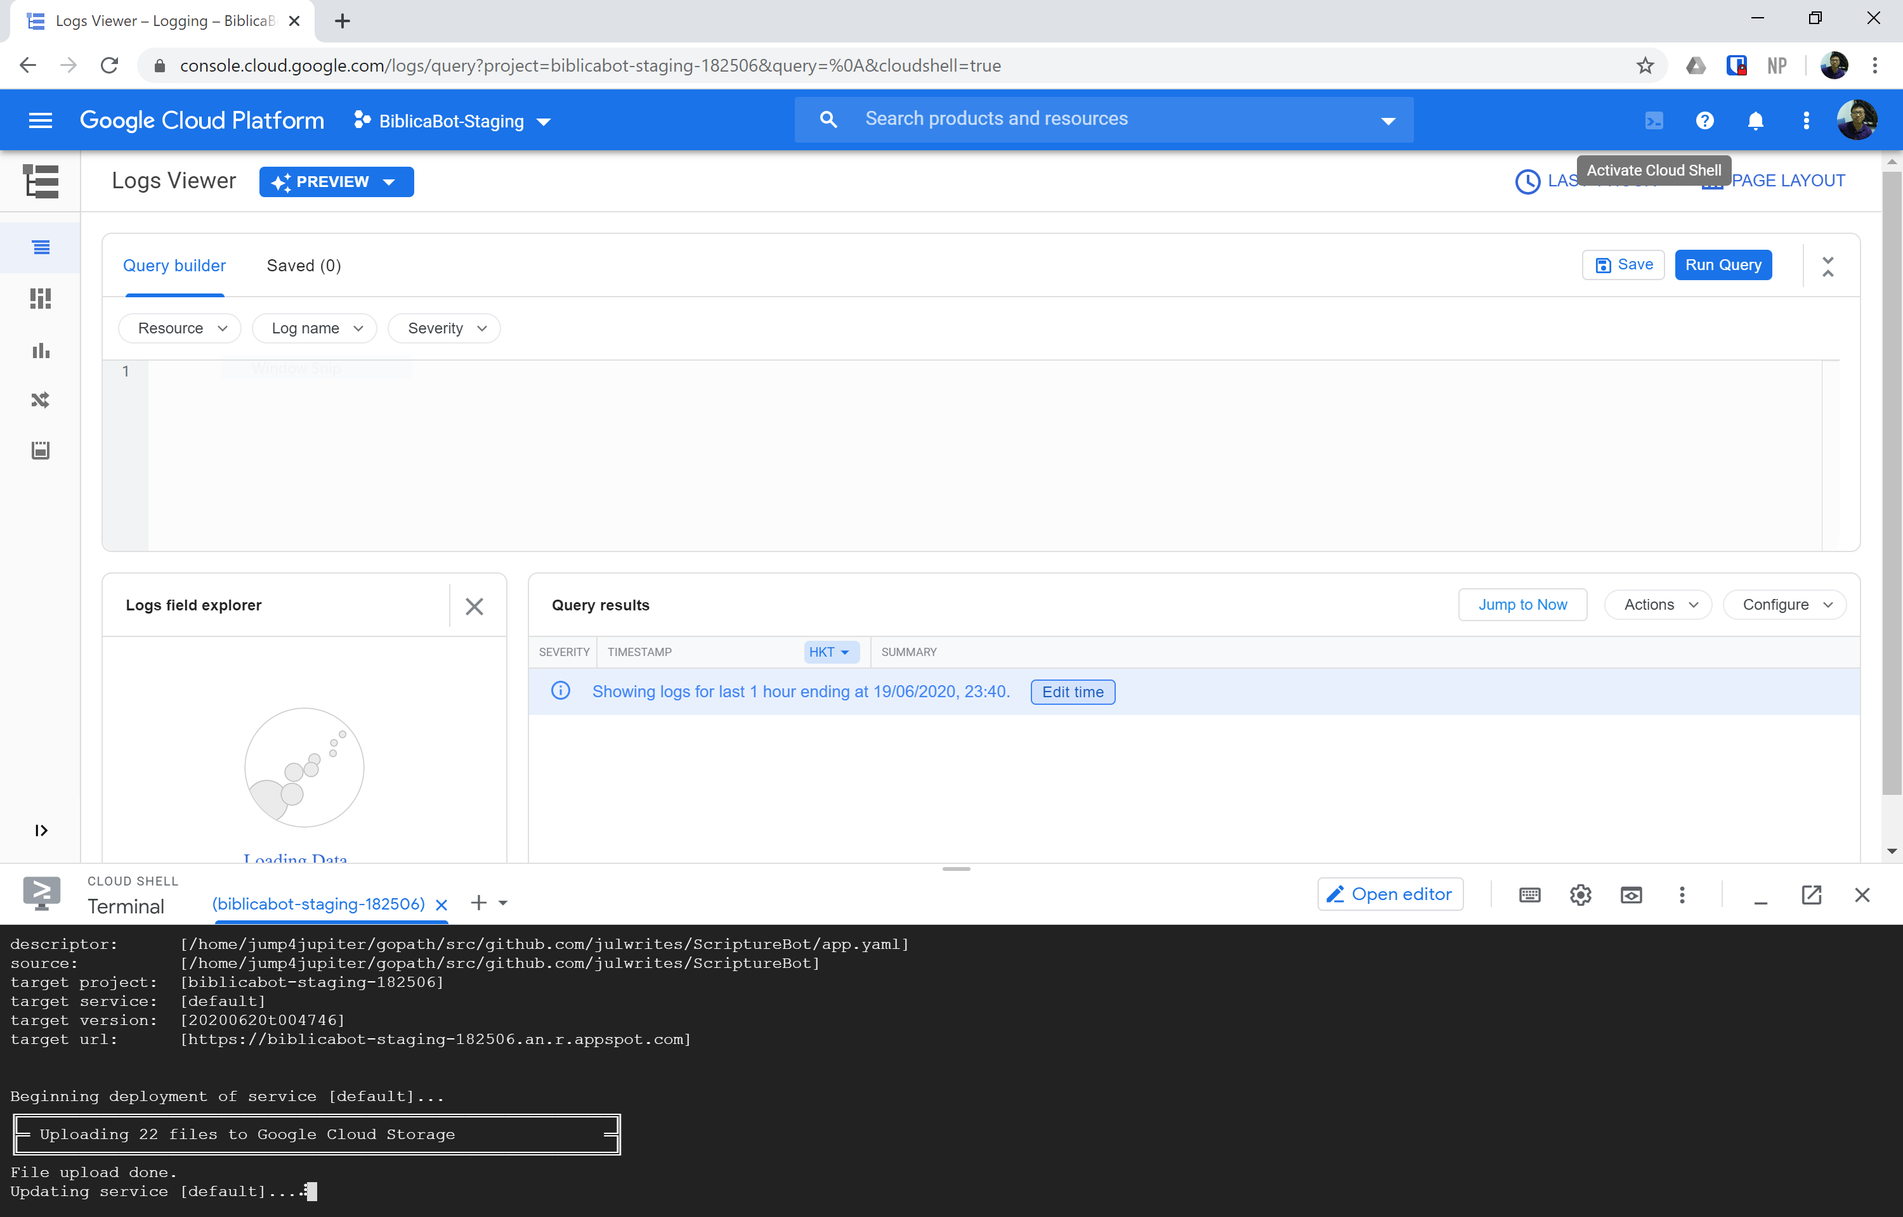Click the Edit time button
1903x1217 pixels.
[x=1072, y=692]
